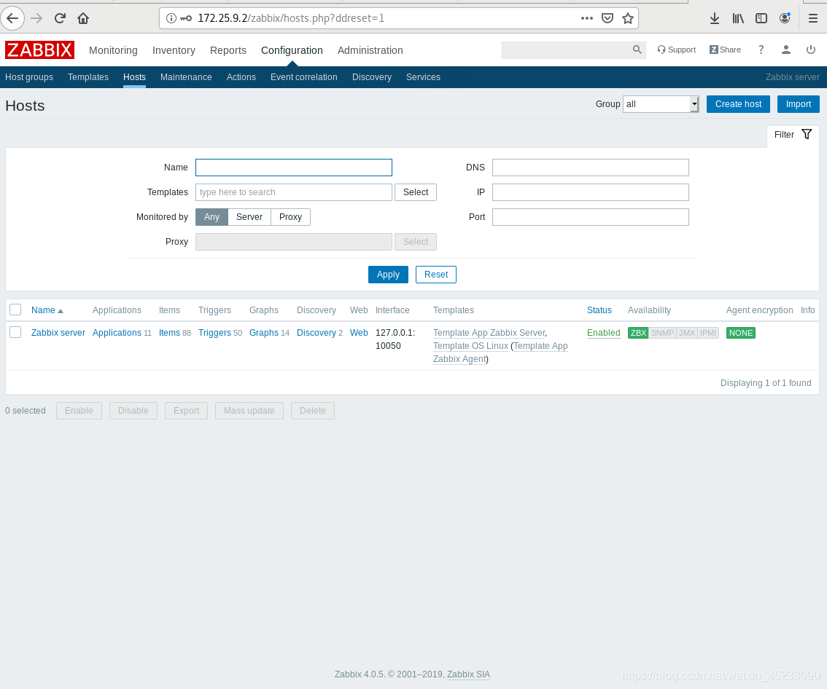Open the help question mark icon
The width and height of the screenshot is (827, 689).
pos(761,50)
